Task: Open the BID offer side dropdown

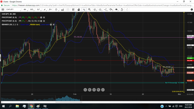Action: click(x=32, y=9)
